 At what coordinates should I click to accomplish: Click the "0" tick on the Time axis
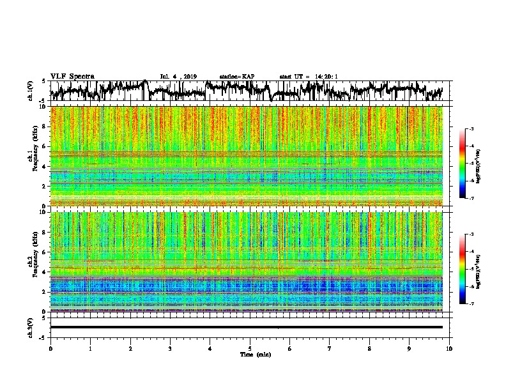tap(50, 349)
